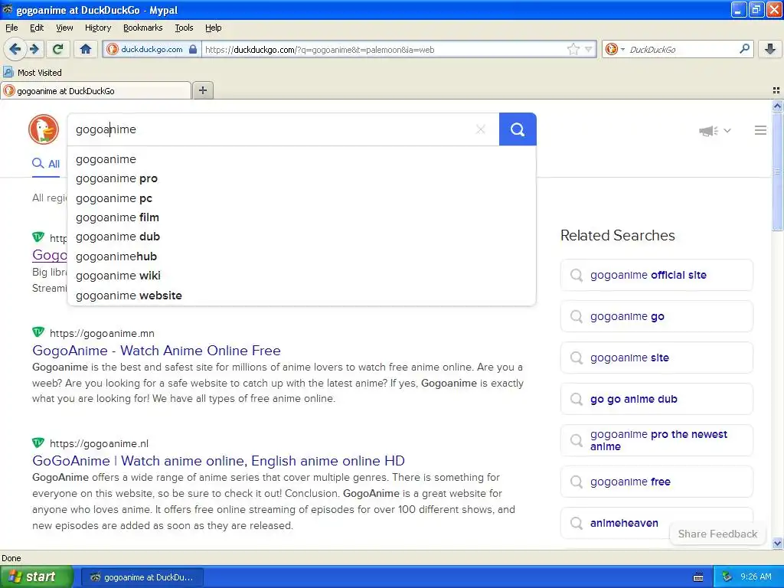Go forward using the forward arrow
Viewport: 784px width, 588px height.
pos(34,49)
